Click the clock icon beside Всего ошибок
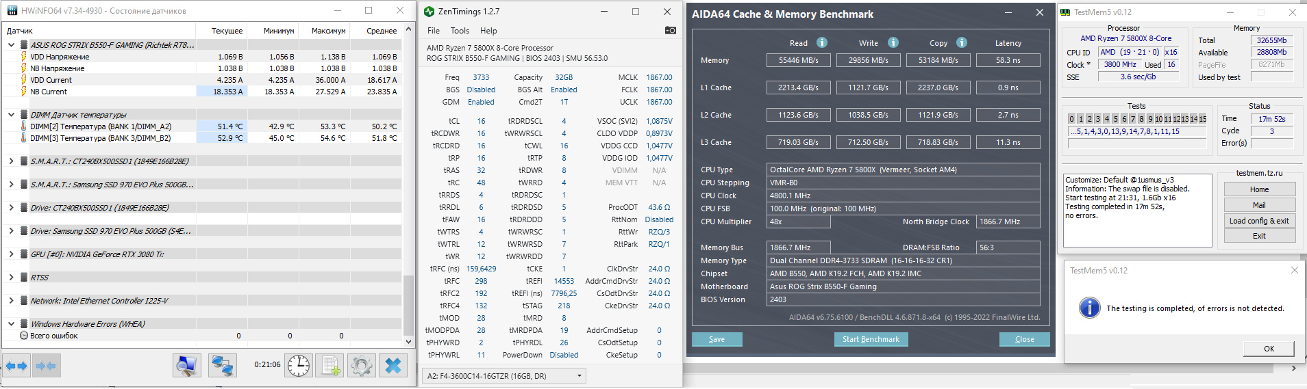This screenshot has height=389, width=1307. pyautogui.click(x=24, y=336)
